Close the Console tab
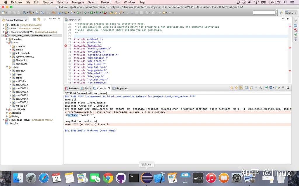The image size is (299, 186). point(109,88)
